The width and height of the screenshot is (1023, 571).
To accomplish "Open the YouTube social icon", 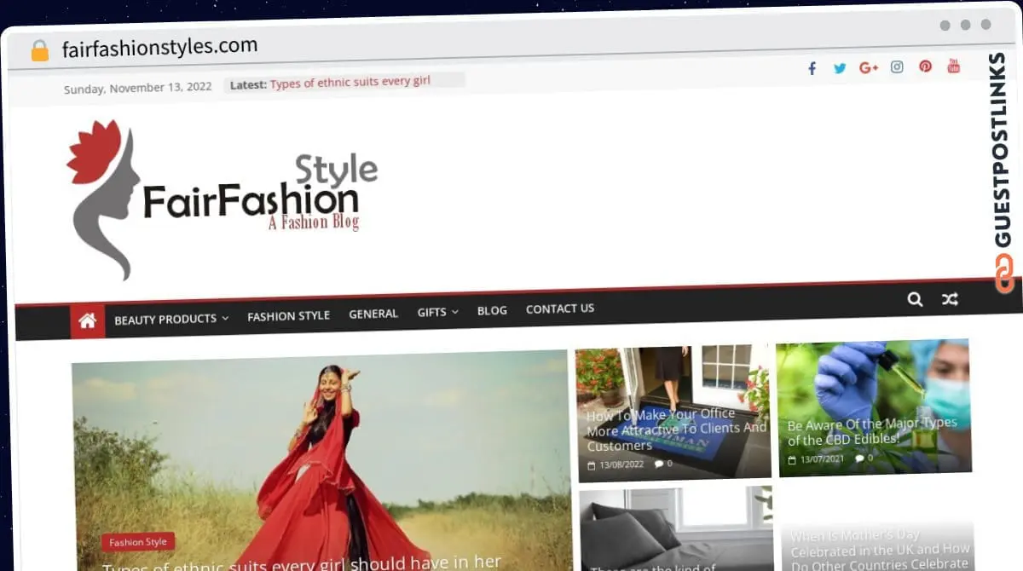I will point(954,66).
